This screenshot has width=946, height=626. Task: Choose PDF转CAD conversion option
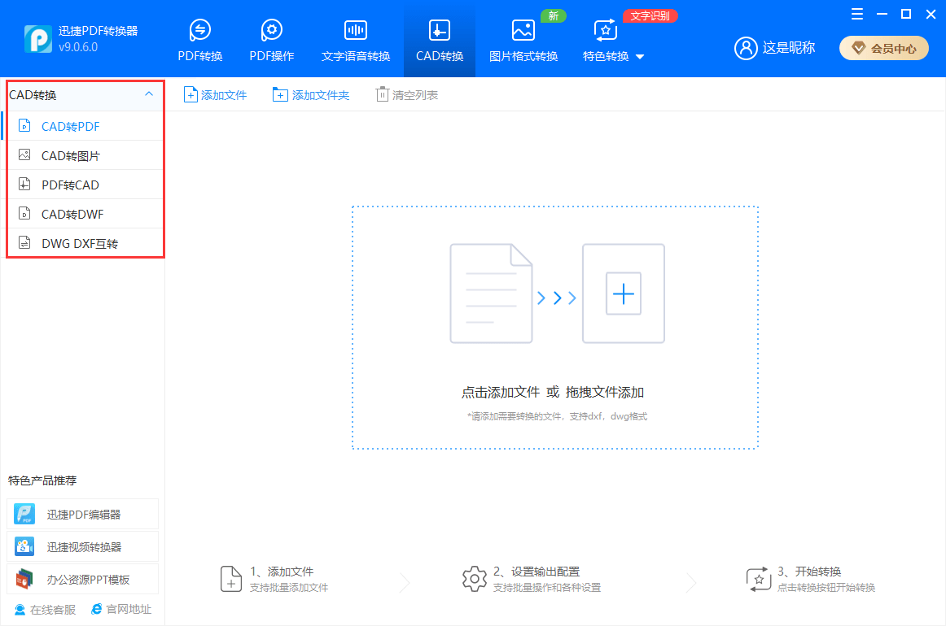click(70, 185)
